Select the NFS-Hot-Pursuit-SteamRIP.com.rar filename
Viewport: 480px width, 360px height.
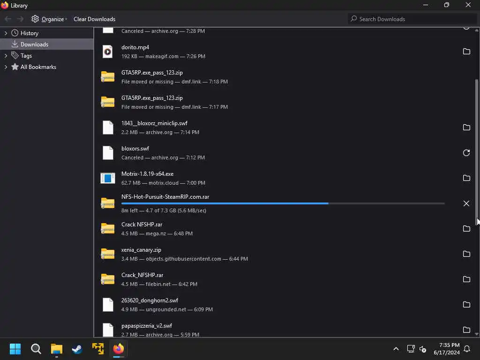pos(165,197)
